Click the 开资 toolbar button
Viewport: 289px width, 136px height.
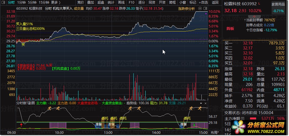pos(162,2)
